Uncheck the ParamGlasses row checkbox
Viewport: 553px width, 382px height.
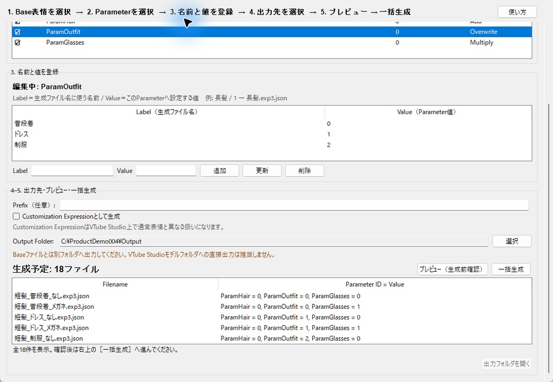click(x=17, y=43)
